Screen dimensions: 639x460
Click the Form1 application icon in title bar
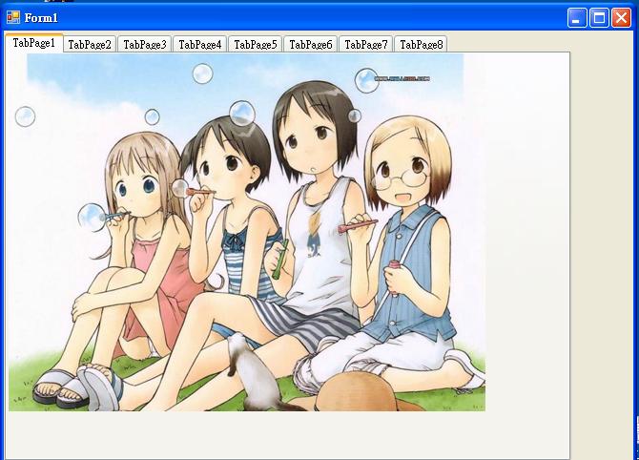(x=13, y=17)
